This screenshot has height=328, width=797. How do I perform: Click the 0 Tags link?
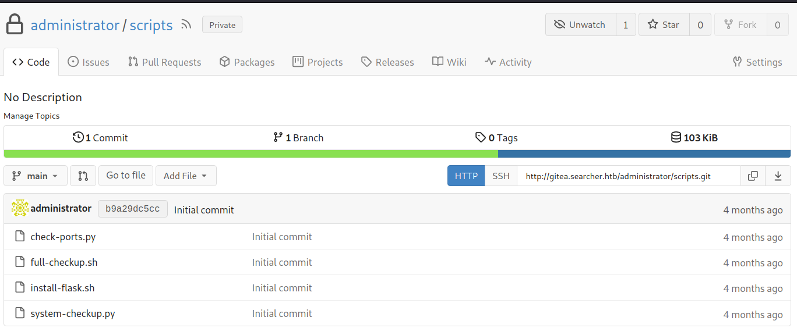[496, 138]
